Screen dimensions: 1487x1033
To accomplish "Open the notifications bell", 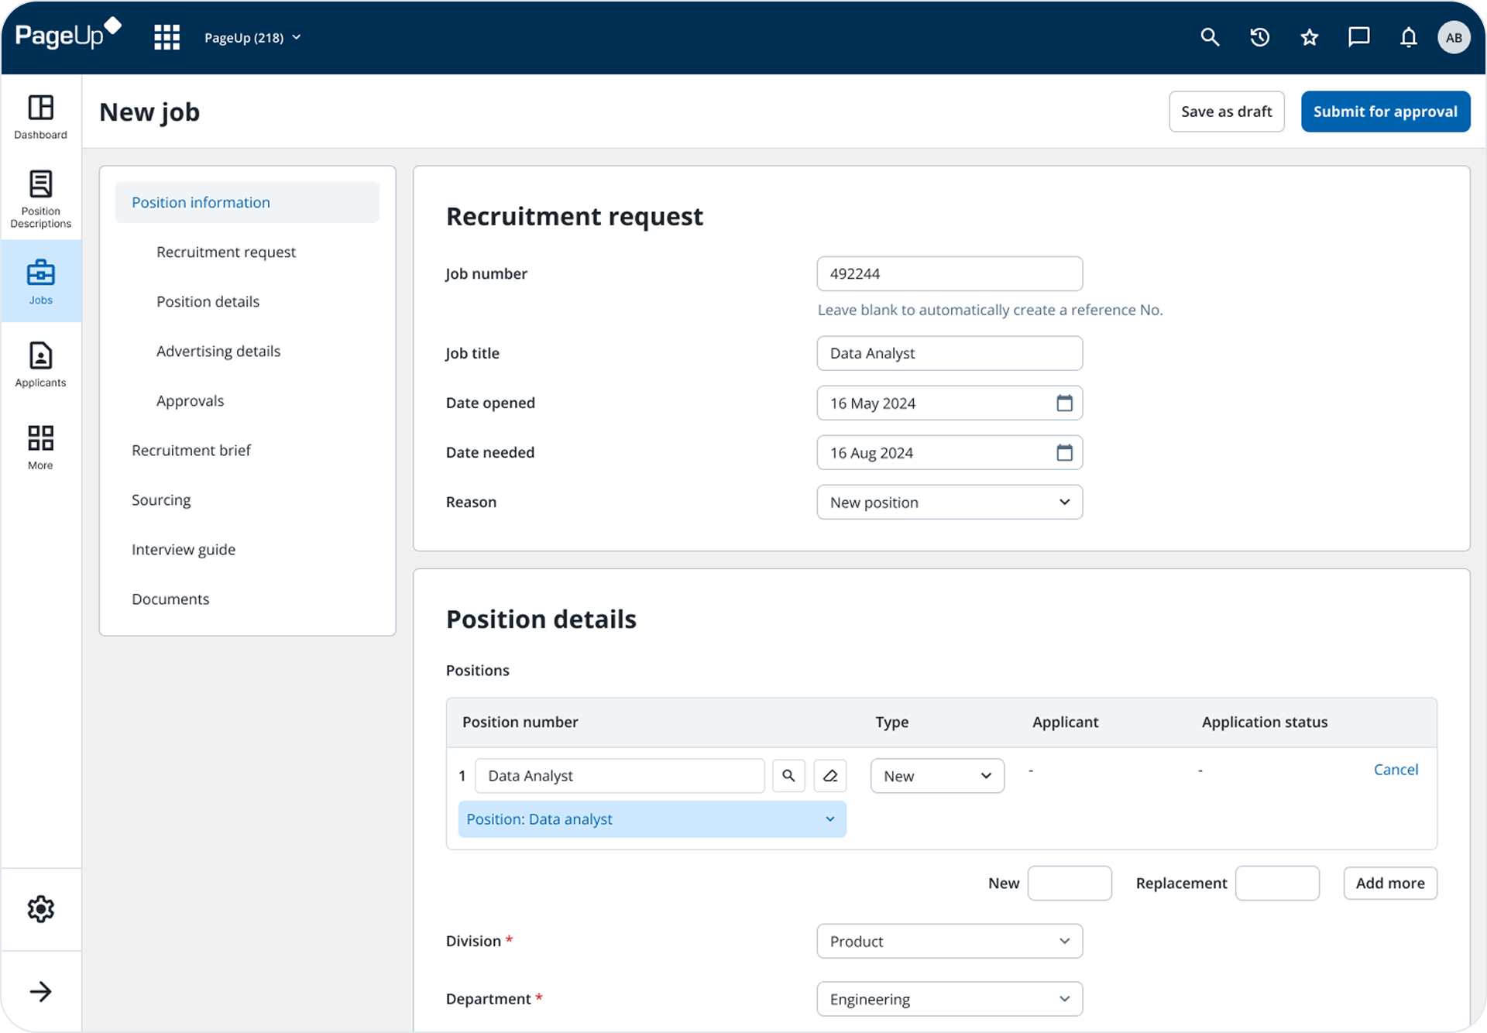I will tap(1408, 36).
